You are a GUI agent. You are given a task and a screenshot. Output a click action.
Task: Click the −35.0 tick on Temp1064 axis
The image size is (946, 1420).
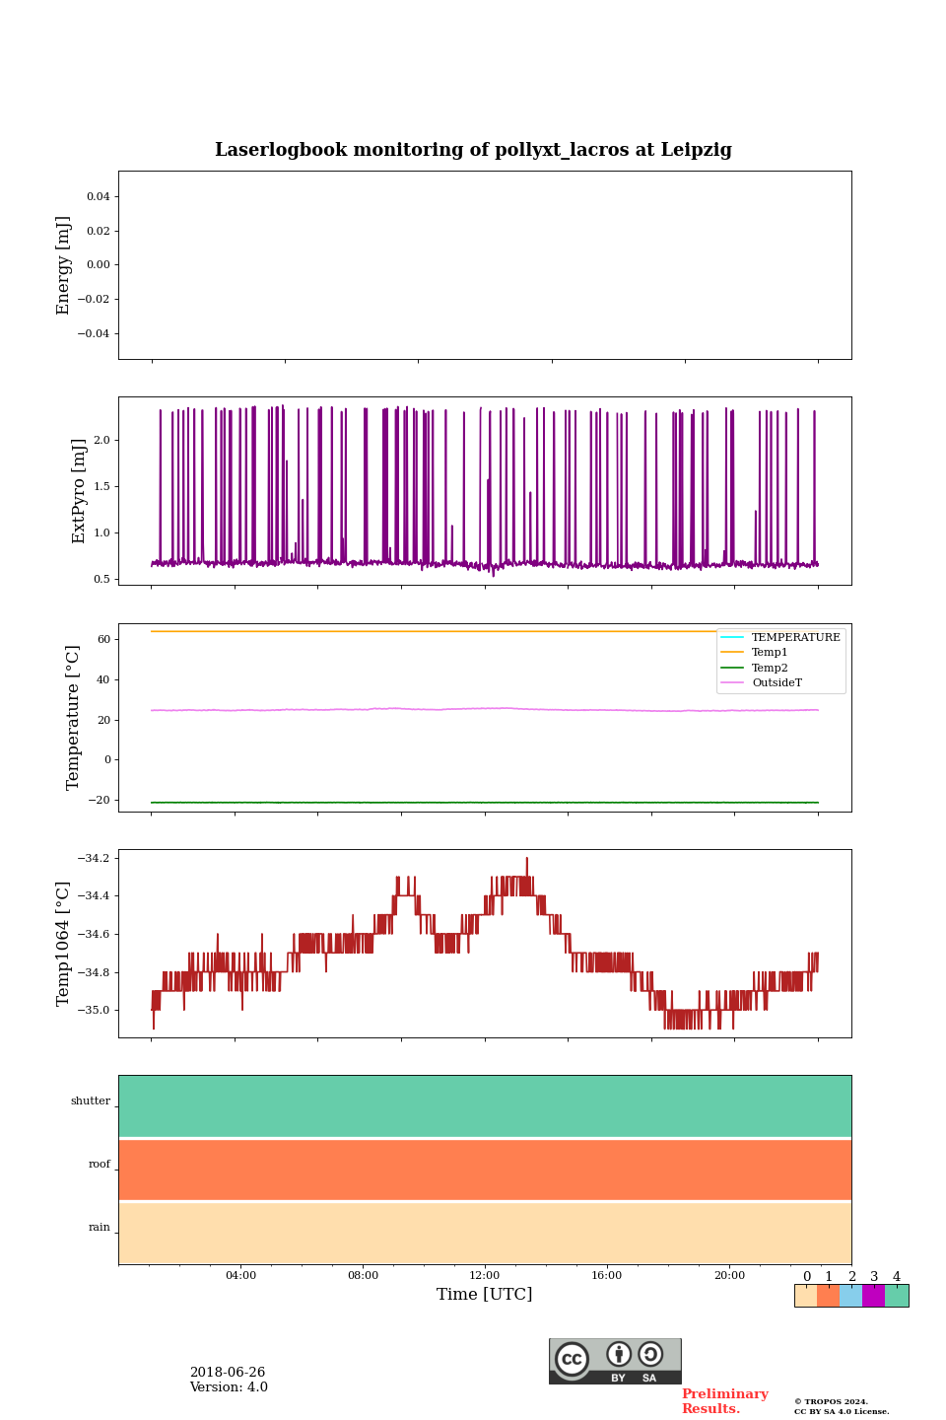click(95, 1011)
